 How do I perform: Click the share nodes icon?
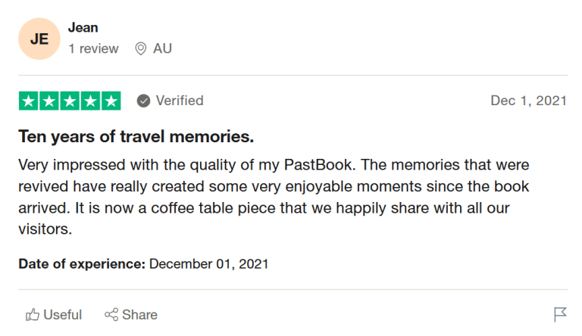coord(111,315)
